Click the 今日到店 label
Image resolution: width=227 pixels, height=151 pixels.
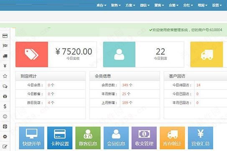[x=161, y=59]
